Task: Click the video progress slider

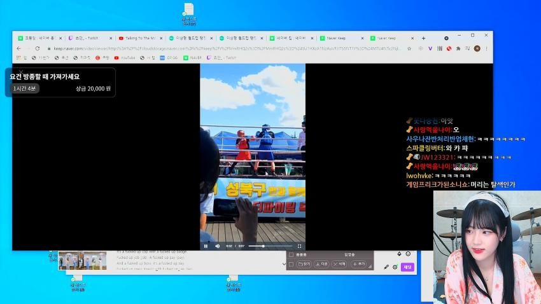Action: click(270, 246)
